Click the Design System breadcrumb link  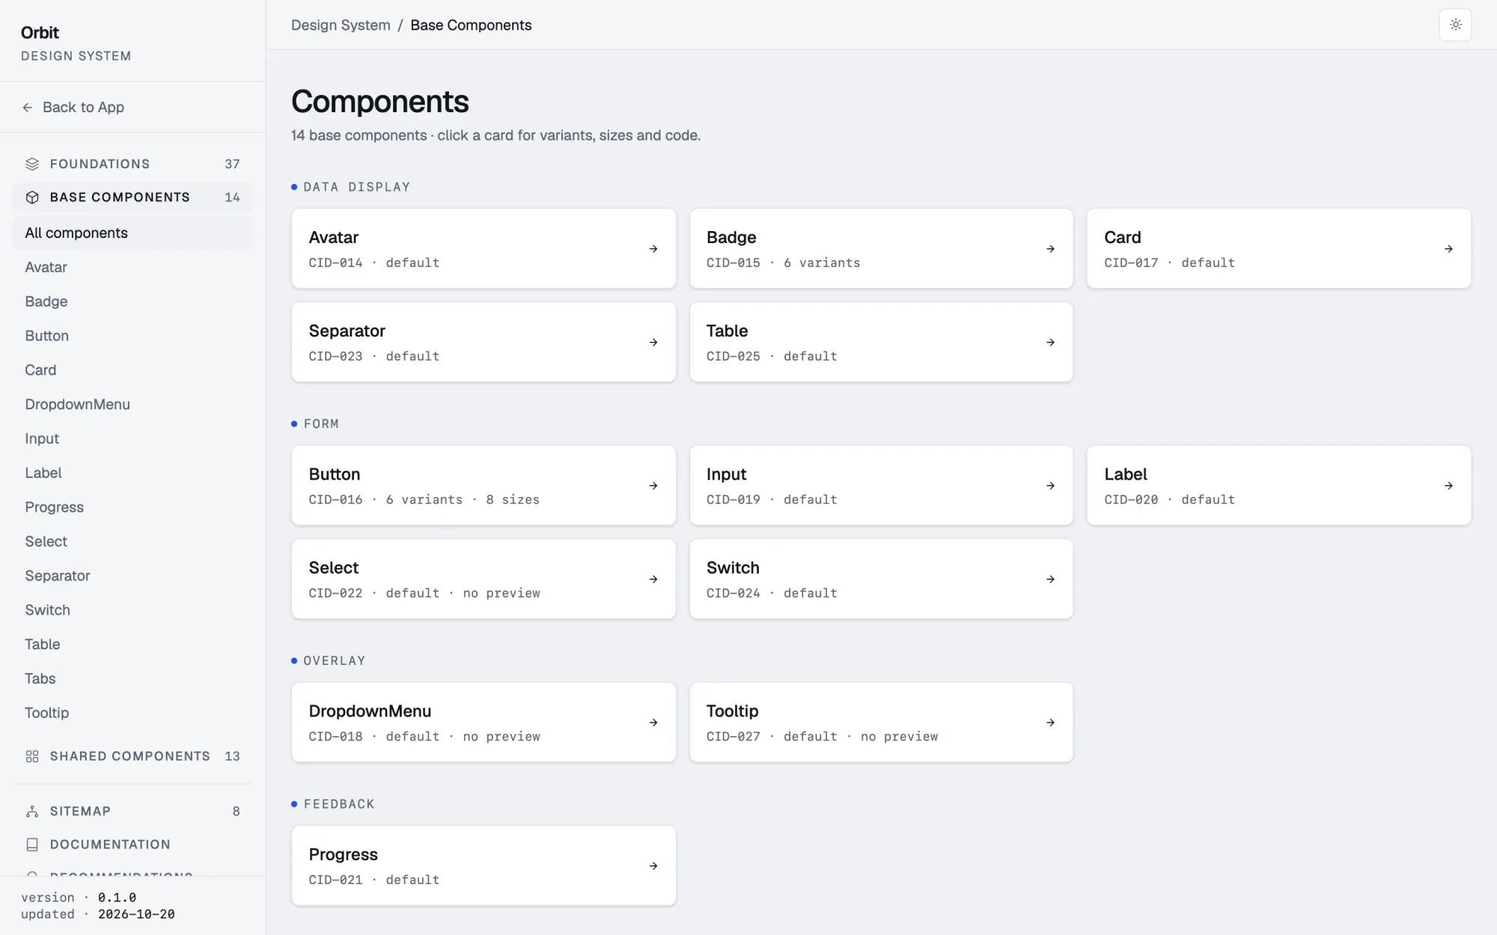click(x=341, y=25)
